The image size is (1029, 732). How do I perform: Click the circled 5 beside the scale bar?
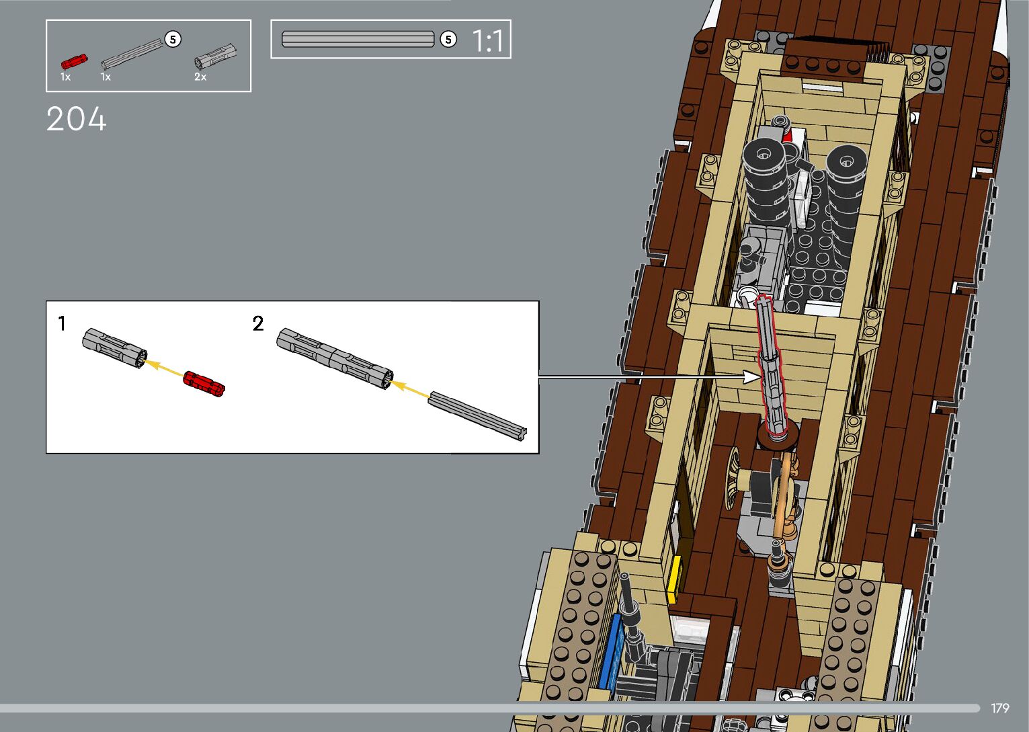[x=448, y=40]
